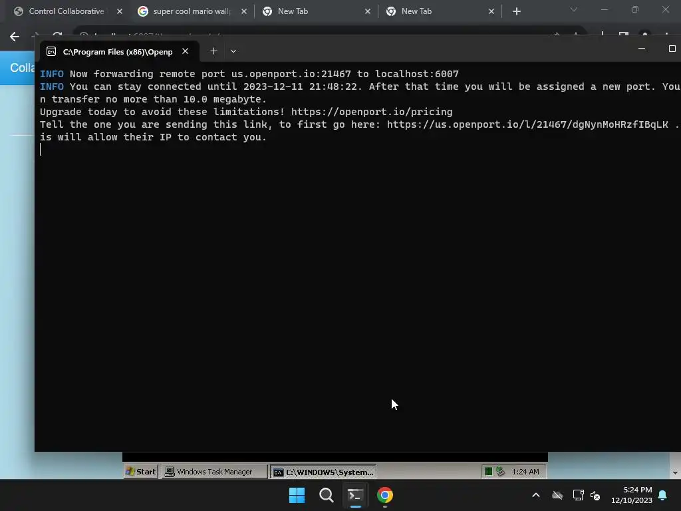Image resolution: width=681 pixels, height=511 pixels.
Task: Click the remote XP Start button
Action: pos(141,472)
